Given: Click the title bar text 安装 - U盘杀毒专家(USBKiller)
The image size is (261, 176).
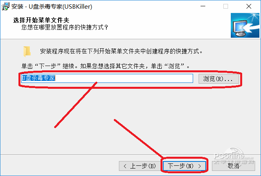Looking at the screenshot, I should pyautogui.click(x=52, y=7).
